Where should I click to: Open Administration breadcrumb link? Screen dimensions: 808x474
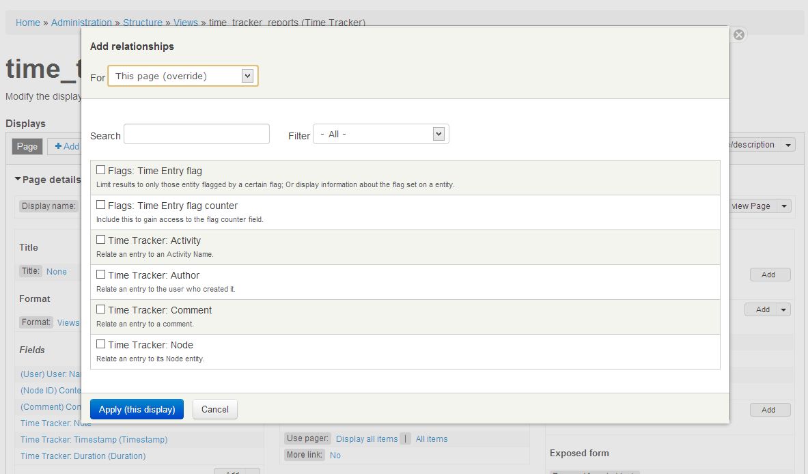point(81,23)
